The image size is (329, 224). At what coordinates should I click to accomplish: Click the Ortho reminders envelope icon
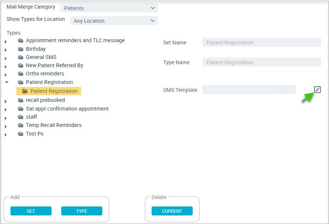click(x=21, y=74)
